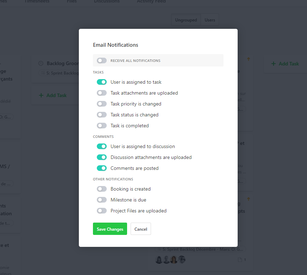
Task: Enable Task attachments are uploaded notification
Action: [x=102, y=93]
